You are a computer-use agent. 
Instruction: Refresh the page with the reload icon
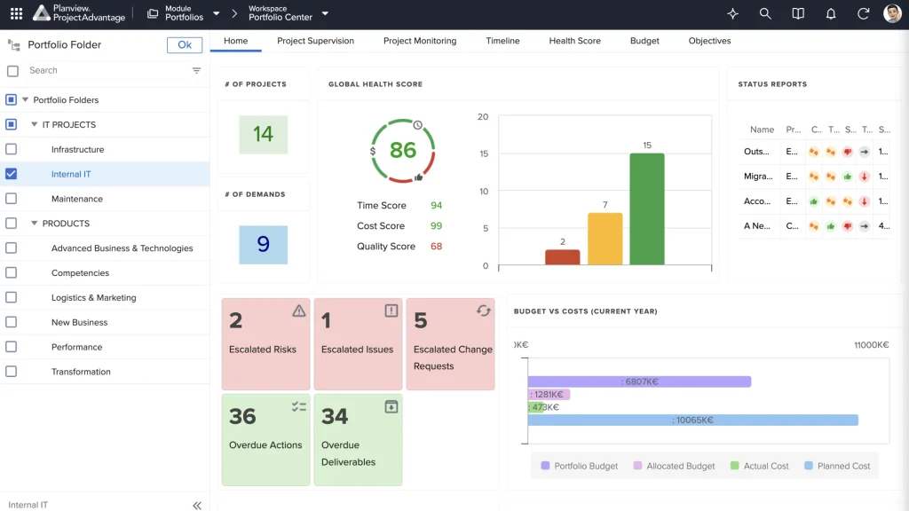click(x=863, y=13)
